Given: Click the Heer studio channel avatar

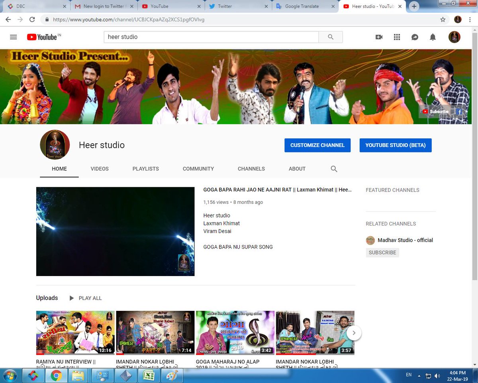Looking at the screenshot, I should point(55,145).
